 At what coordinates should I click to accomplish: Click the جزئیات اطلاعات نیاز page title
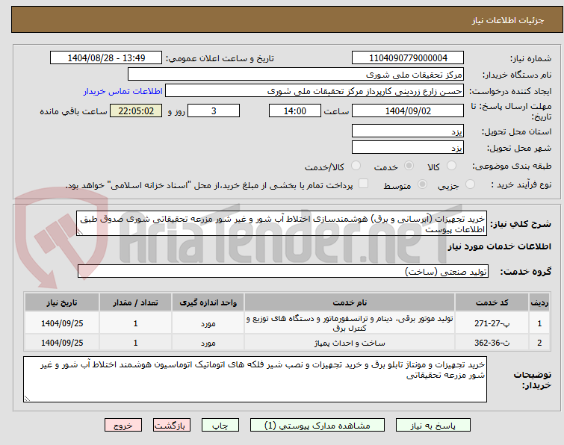click(508, 20)
